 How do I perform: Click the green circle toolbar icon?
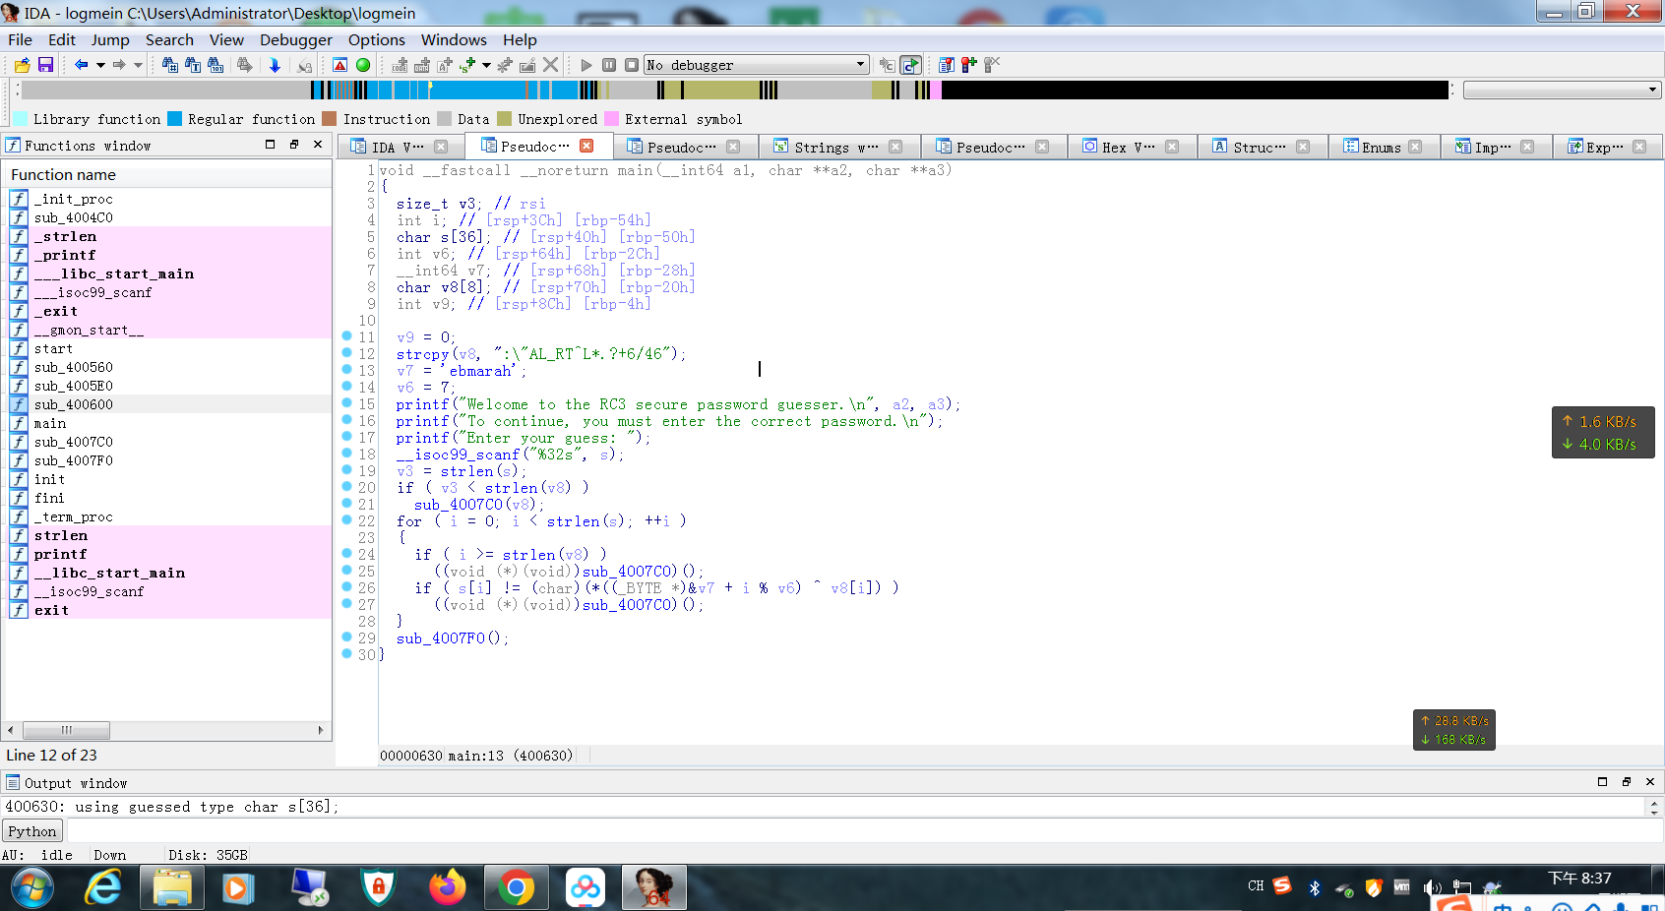[x=363, y=65]
